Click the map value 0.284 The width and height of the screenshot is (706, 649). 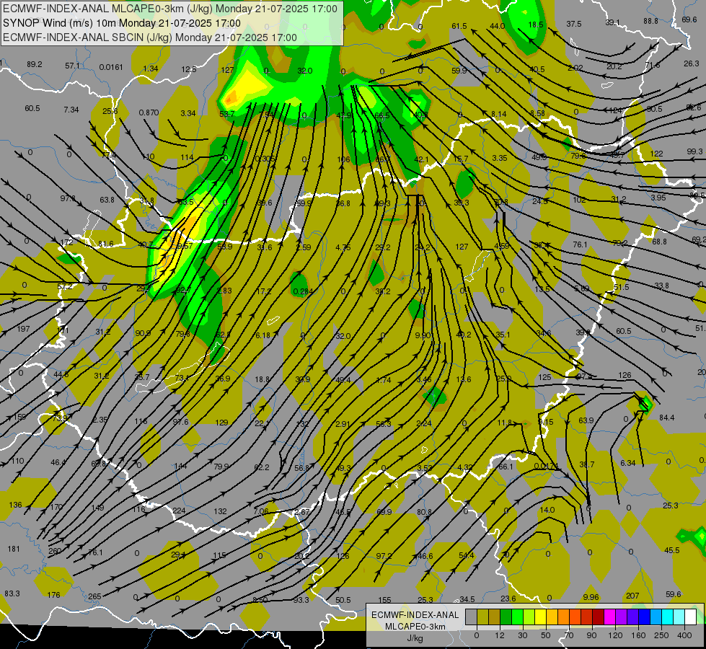(303, 291)
